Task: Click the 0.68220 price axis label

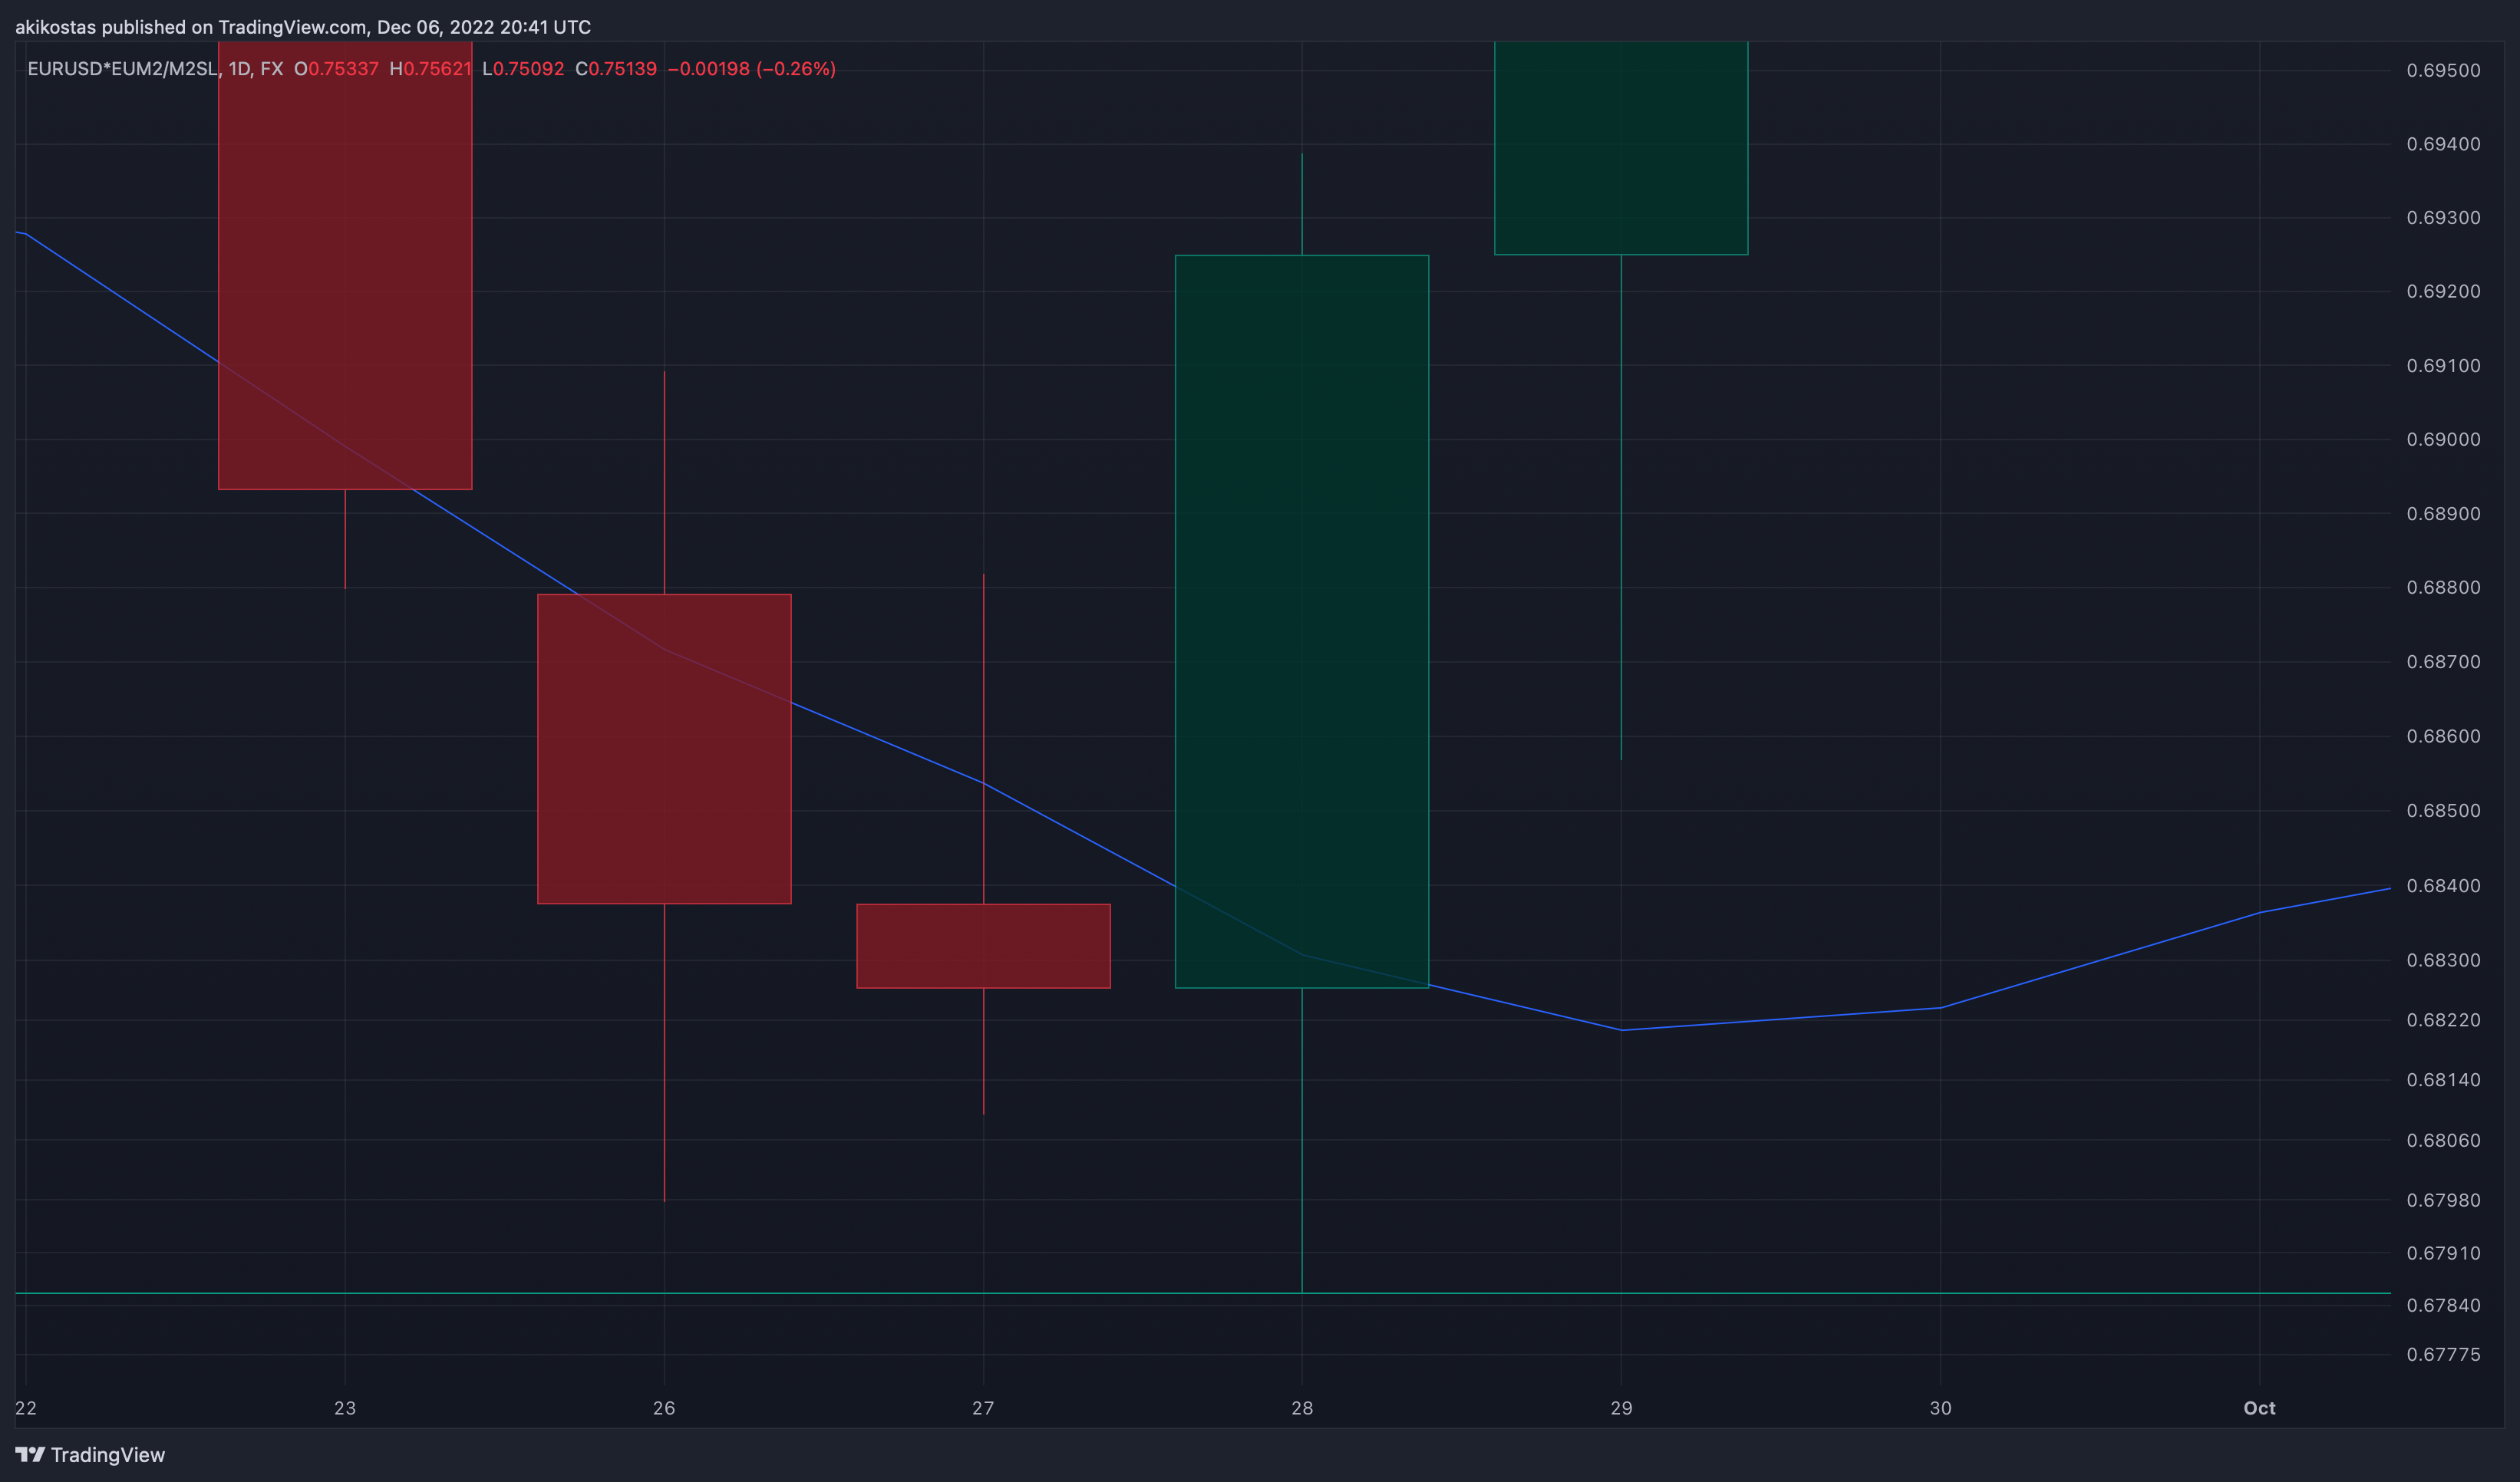Action: (2443, 1020)
